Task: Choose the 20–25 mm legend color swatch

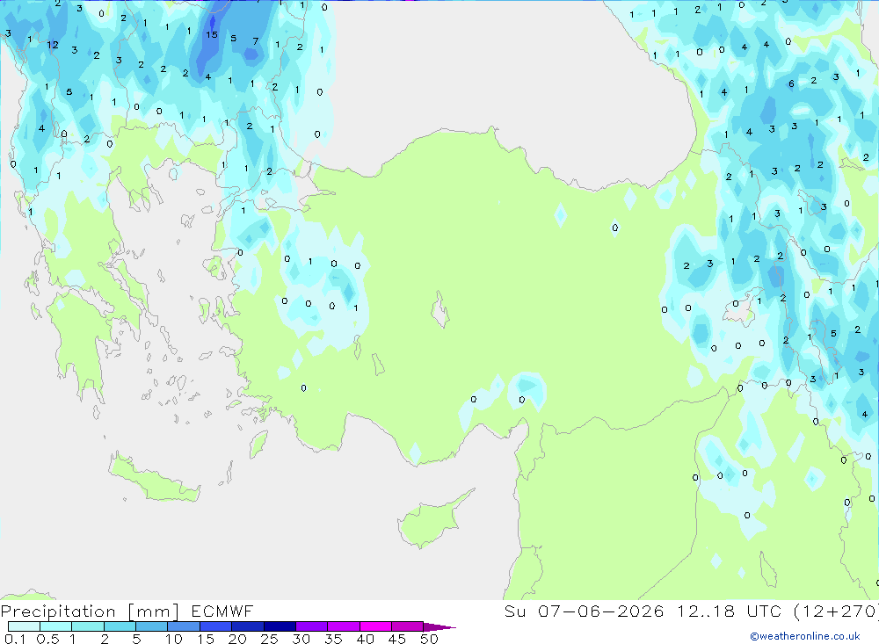Action: pos(248,626)
